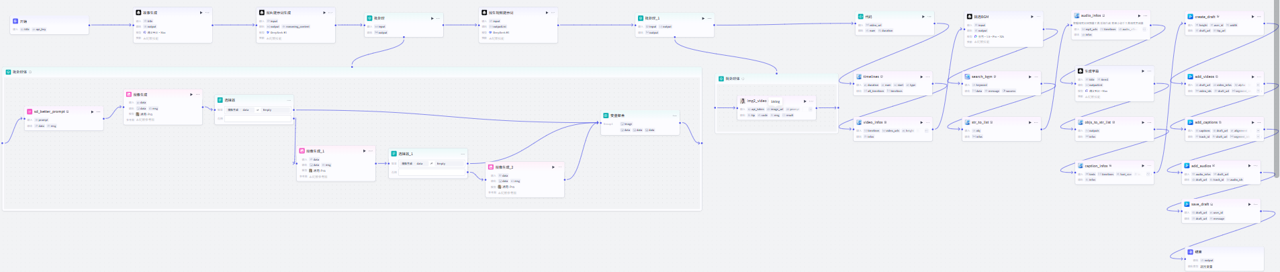Run the add_videos node
This screenshot has height=272, width=1280.
[1252, 77]
